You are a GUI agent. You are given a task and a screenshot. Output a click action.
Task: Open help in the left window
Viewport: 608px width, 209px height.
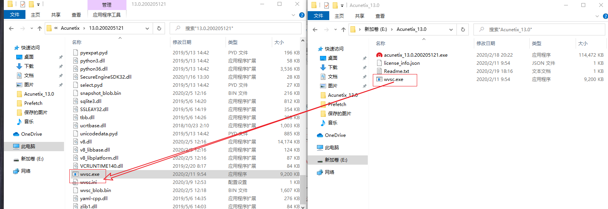[x=302, y=15]
